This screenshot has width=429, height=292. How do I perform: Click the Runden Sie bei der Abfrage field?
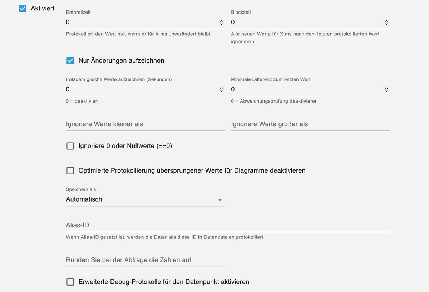point(145,260)
